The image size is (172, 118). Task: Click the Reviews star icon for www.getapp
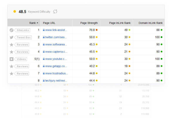click(x=11, y=66)
